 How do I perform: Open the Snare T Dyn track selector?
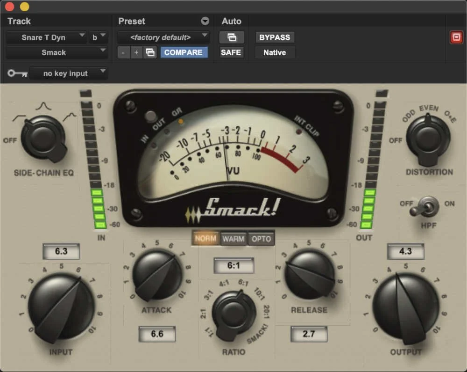pyautogui.click(x=47, y=37)
